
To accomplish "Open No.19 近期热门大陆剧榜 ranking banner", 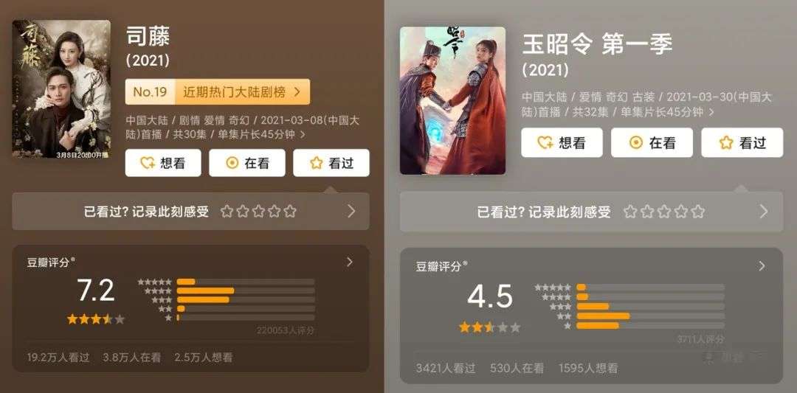I will [x=218, y=92].
